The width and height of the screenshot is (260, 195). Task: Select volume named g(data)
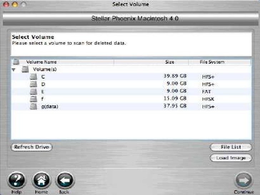tap(50, 107)
